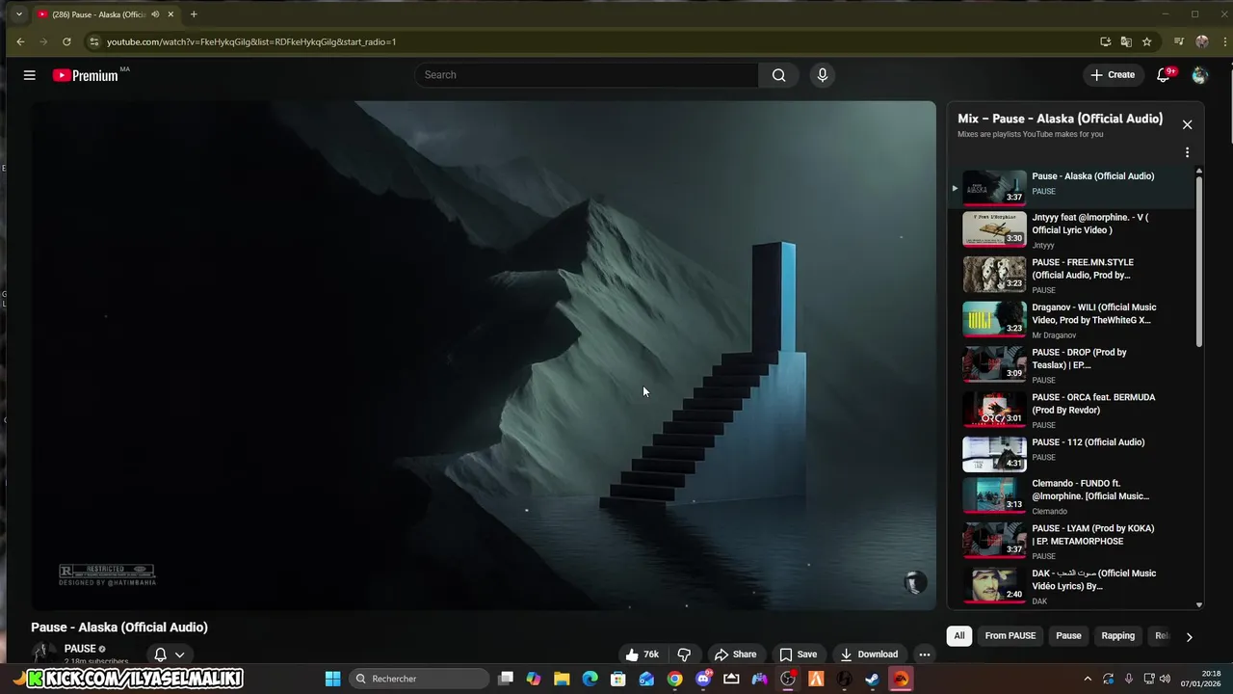Viewport: 1233px width, 694px height.
Task: Open subscription notification bell dropdown
Action: [169, 654]
